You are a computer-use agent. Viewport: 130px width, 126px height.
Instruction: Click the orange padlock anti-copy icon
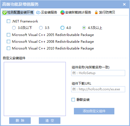pyautogui.click(x=96, y=12)
